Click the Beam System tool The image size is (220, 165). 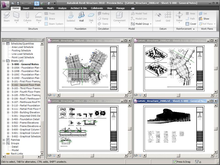click(54, 24)
